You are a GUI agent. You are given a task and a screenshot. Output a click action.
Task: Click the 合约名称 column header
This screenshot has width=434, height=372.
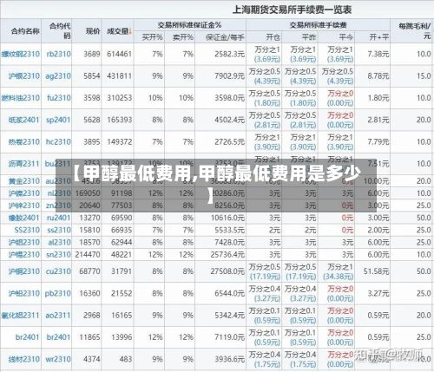(25, 31)
